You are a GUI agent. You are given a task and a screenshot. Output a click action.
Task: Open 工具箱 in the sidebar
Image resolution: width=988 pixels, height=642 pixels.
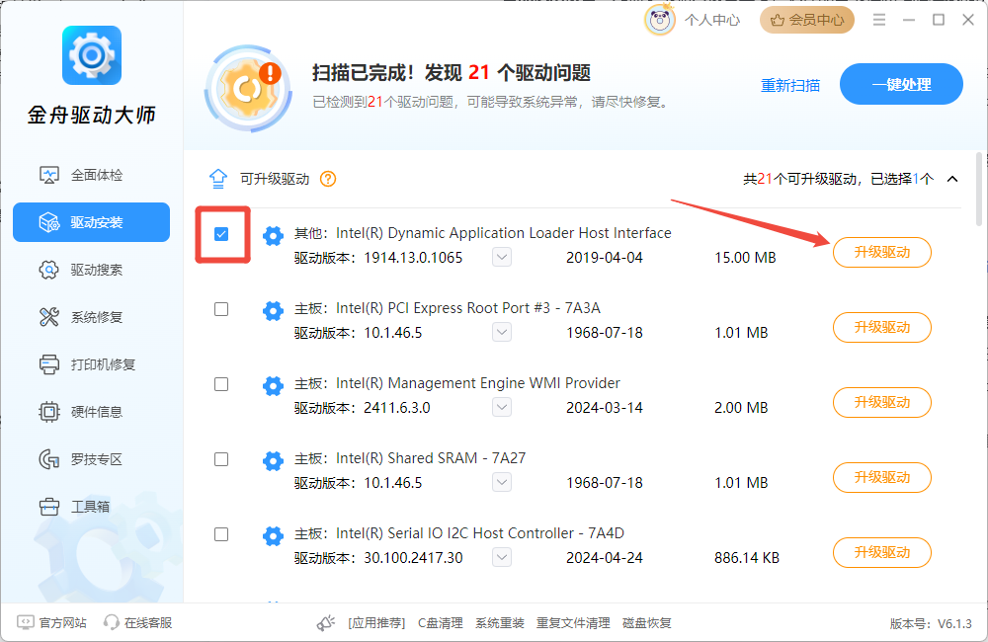[x=91, y=507]
